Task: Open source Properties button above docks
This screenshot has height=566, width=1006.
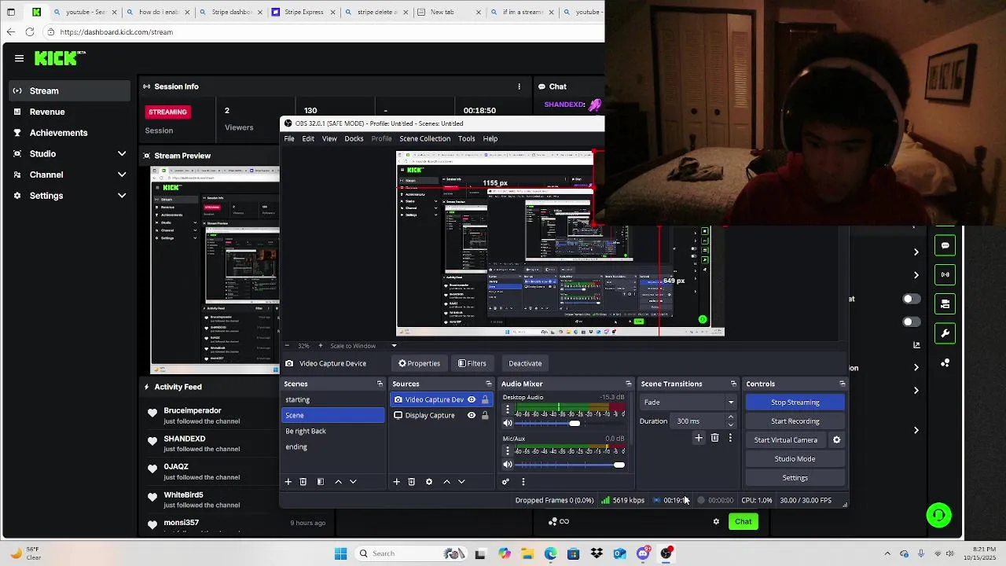Action: [419, 363]
